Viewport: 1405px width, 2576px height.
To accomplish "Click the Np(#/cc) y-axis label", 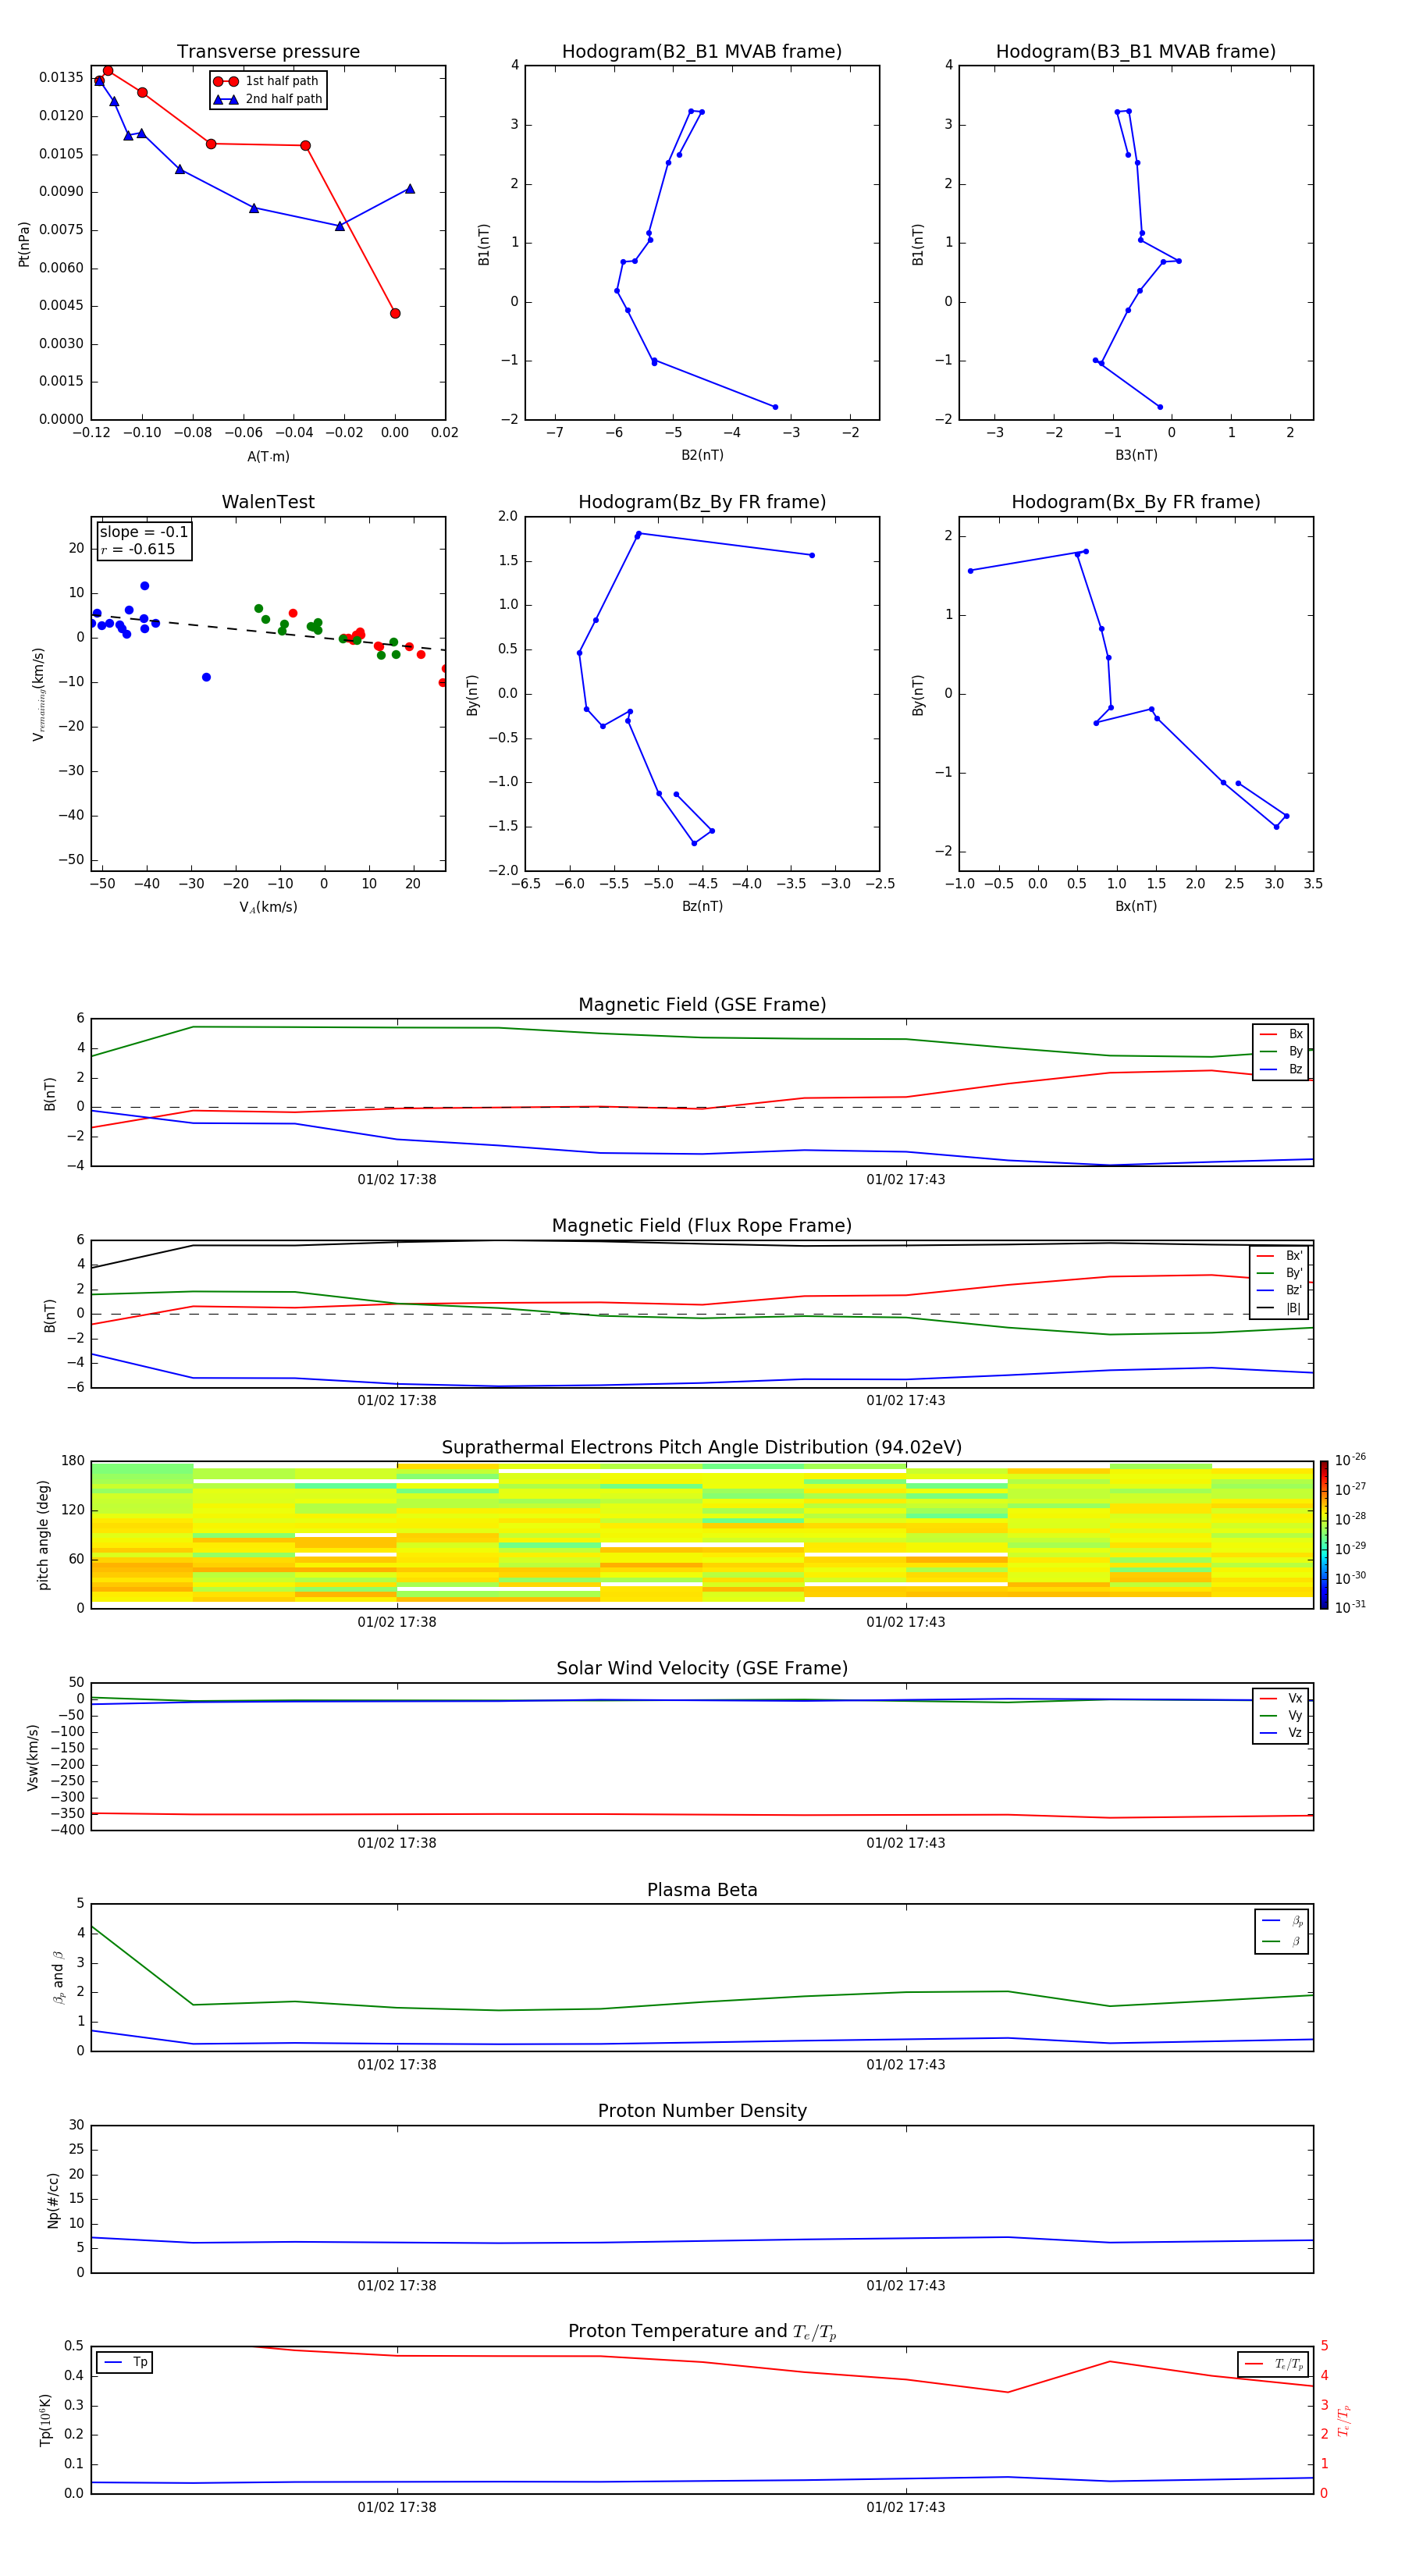I will click(53, 2200).
